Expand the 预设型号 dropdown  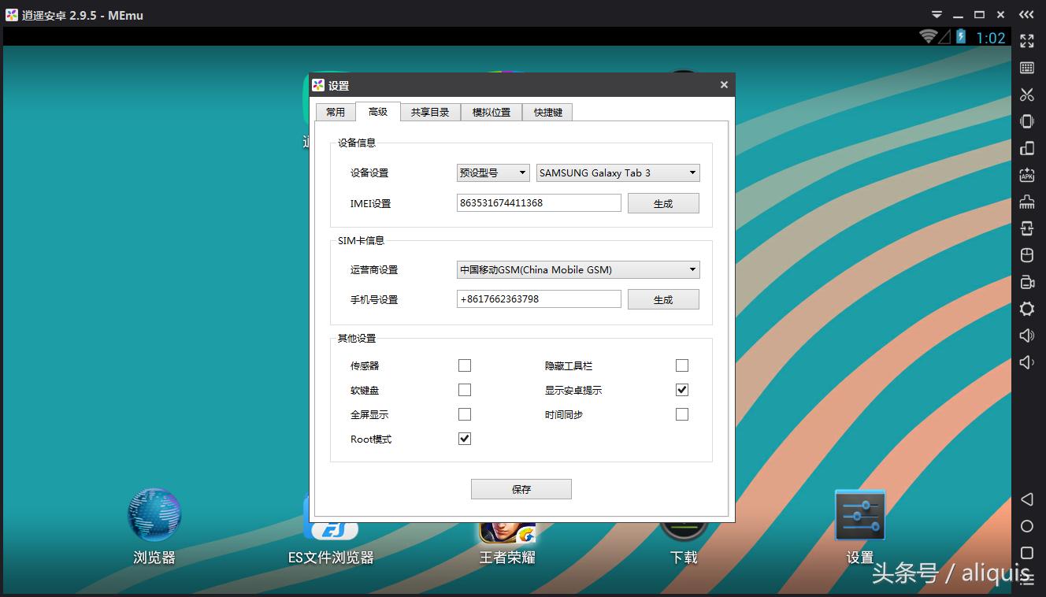coord(492,172)
